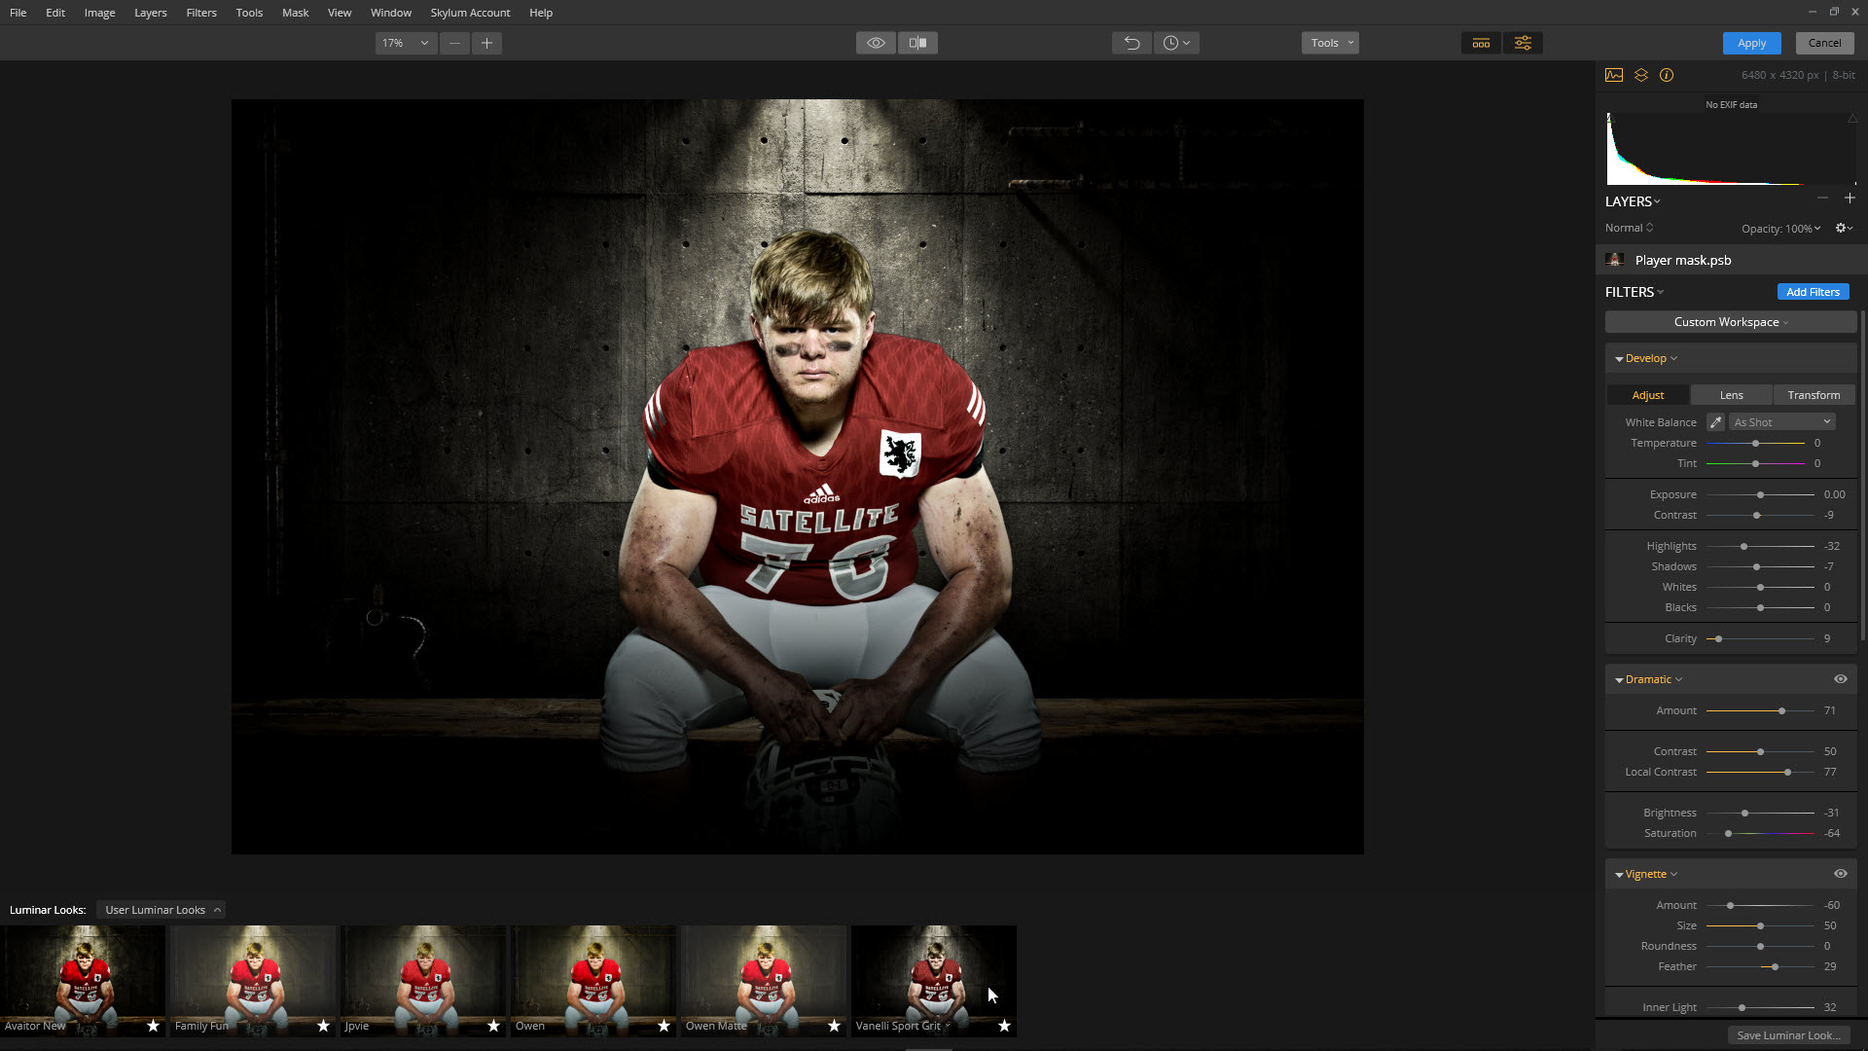
Task: Switch to the Lens tab
Action: [1731, 395]
